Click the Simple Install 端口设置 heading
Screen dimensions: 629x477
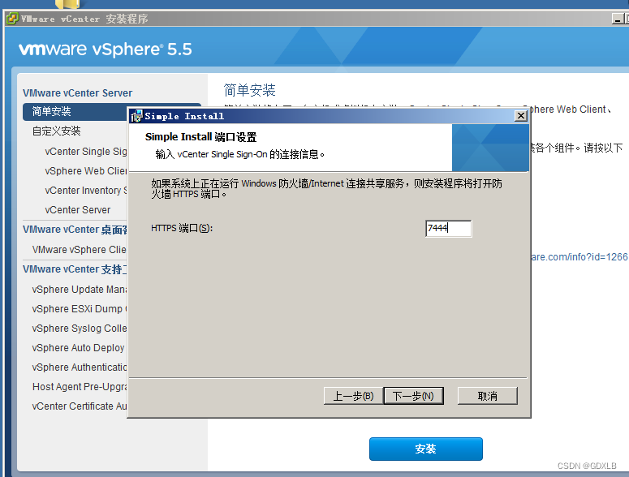(x=200, y=137)
